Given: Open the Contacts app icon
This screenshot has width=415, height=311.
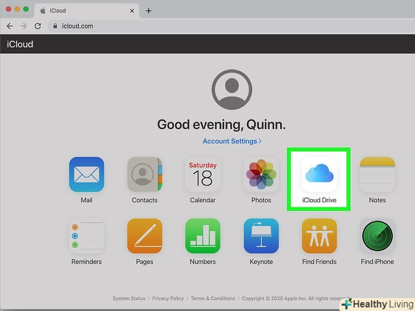Looking at the screenshot, I should click(x=145, y=174).
